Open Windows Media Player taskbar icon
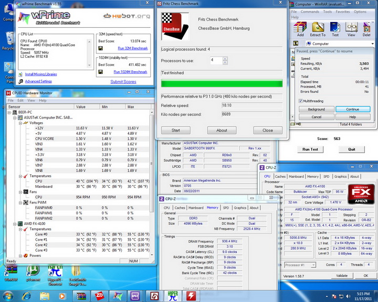 click(x=62, y=296)
